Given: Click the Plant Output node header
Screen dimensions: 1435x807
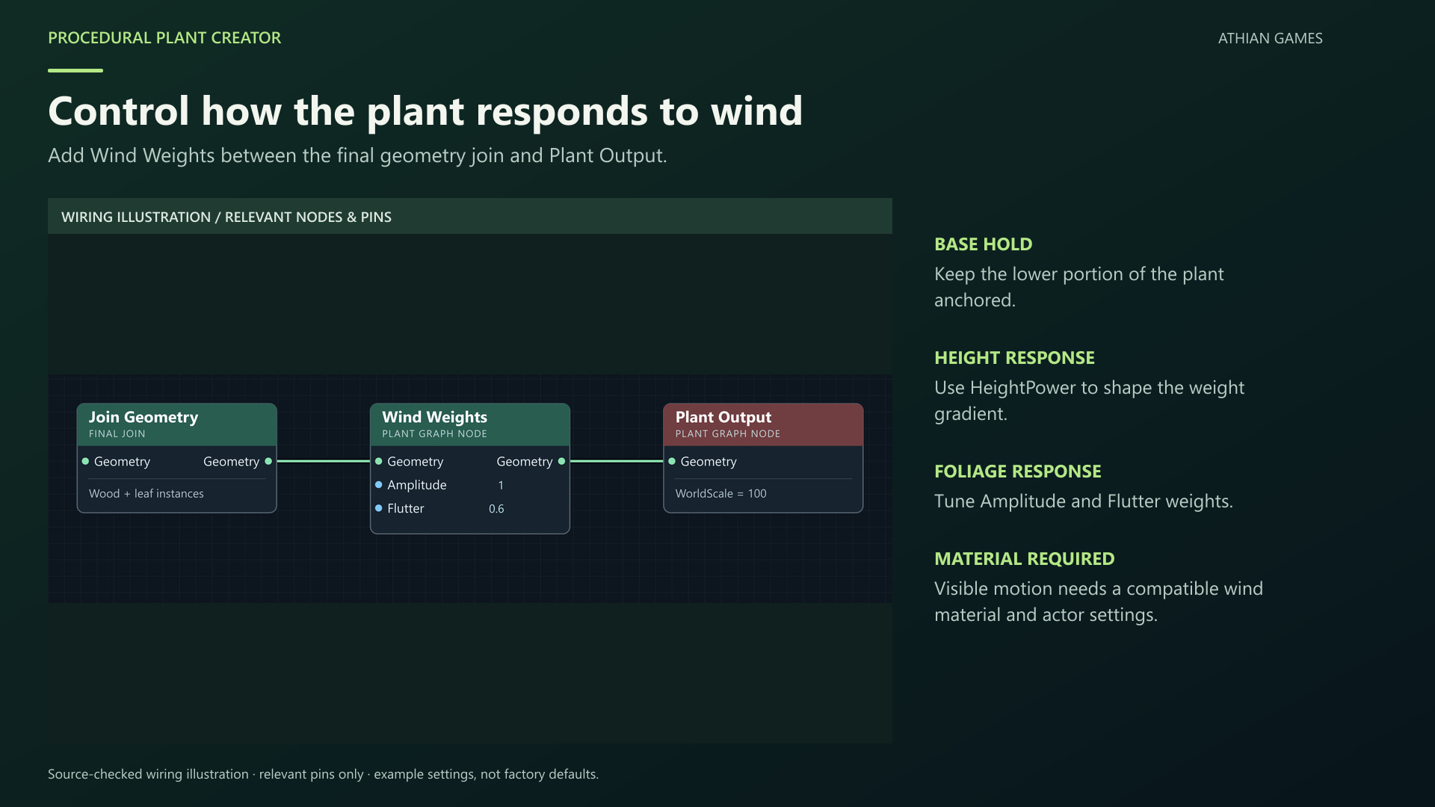Looking at the screenshot, I should point(763,424).
